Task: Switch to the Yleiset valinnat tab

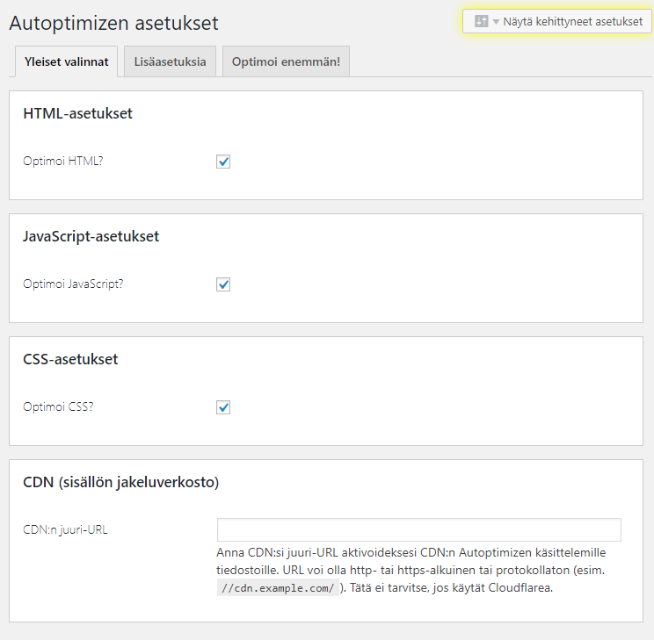Action: click(x=67, y=62)
